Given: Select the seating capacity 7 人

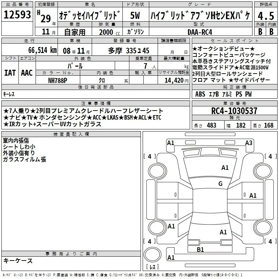Looking at the screenshot, I should [x=150, y=66].
